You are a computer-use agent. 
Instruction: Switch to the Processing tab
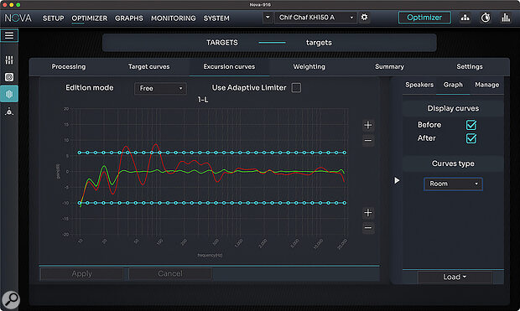point(69,67)
